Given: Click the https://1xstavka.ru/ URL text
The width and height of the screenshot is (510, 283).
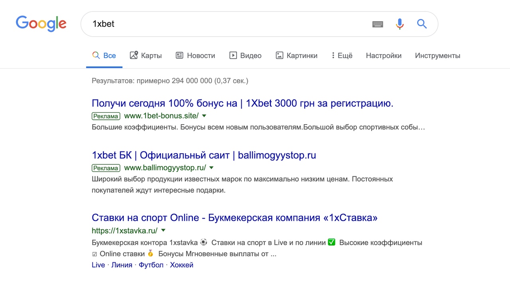Looking at the screenshot, I should 125,230.
